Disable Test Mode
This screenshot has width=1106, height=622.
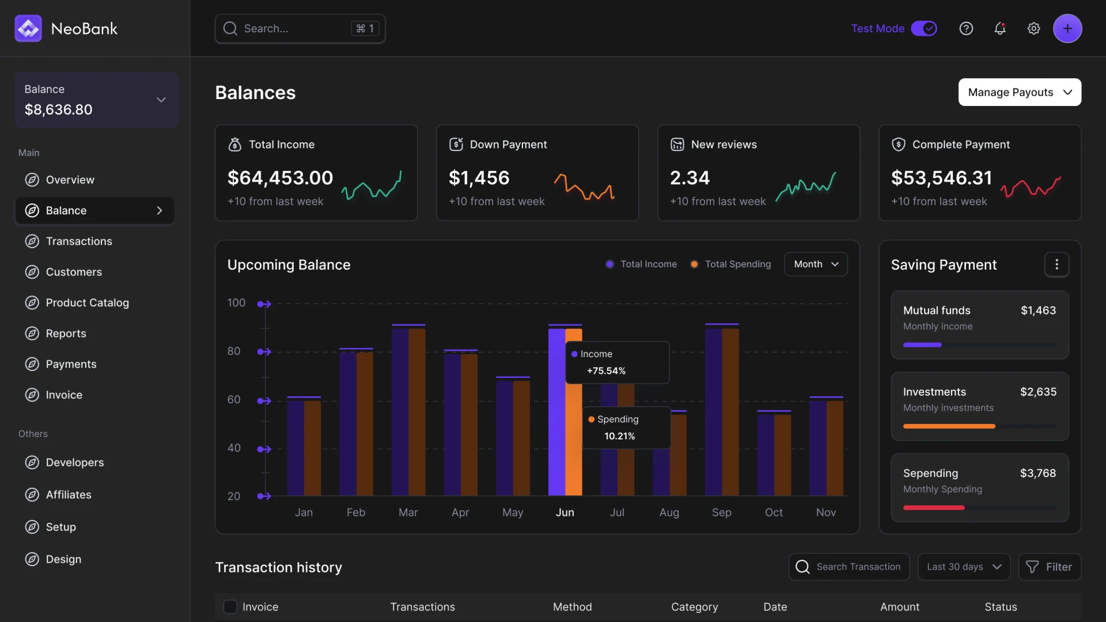coord(923,28)
